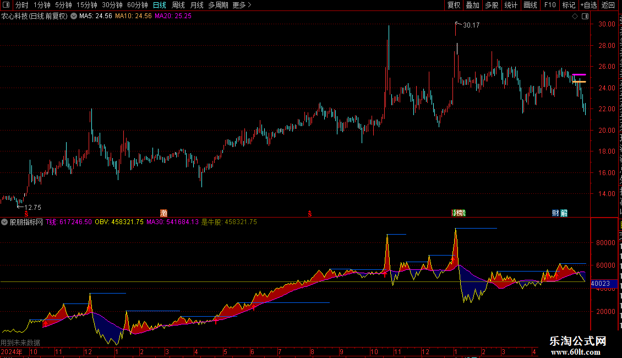This screenshot has width=622, height=358.
Task: Toggle the side panel icon near price axis
Action: click(585, 17)
